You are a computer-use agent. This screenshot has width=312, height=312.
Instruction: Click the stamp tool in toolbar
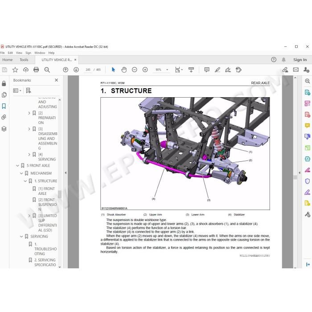(x=238, y=70)
